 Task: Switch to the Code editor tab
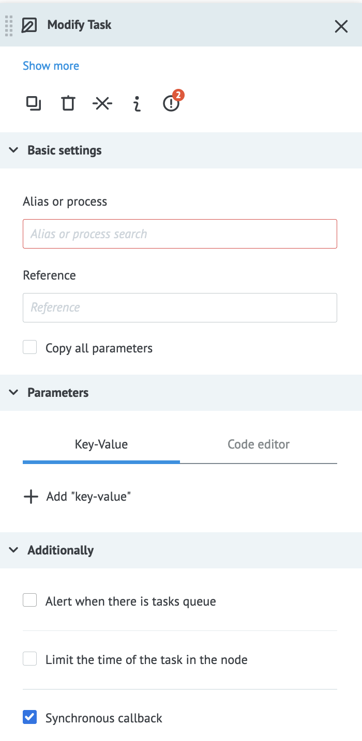point(259,444)
